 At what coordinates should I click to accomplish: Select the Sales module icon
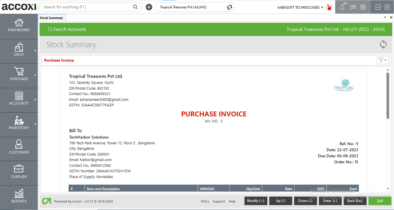19,51
